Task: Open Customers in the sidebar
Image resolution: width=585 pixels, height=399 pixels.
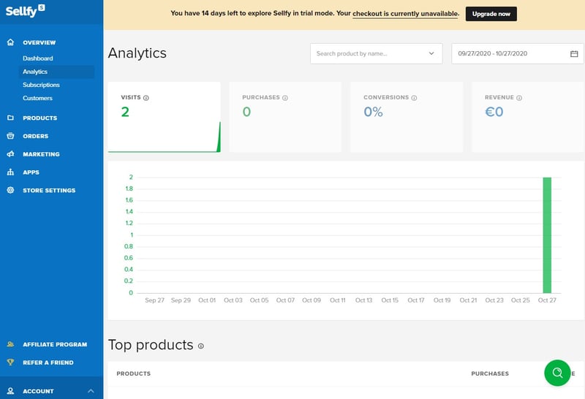Action: tap(37, 98)
